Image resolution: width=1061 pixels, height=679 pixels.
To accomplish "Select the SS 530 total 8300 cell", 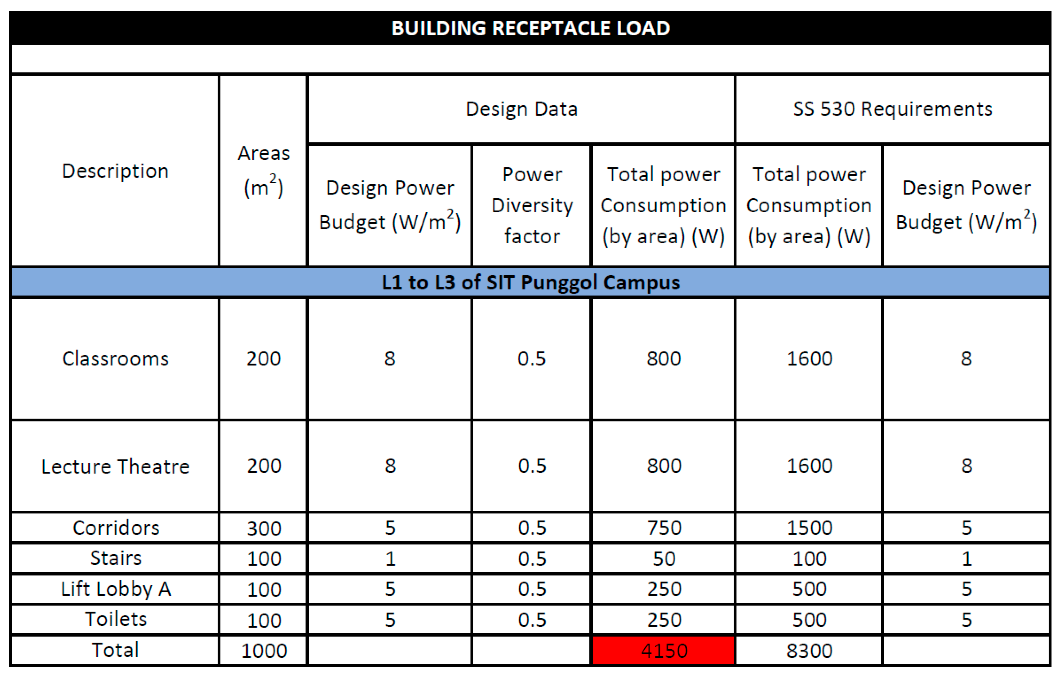I will coord(809,651).
